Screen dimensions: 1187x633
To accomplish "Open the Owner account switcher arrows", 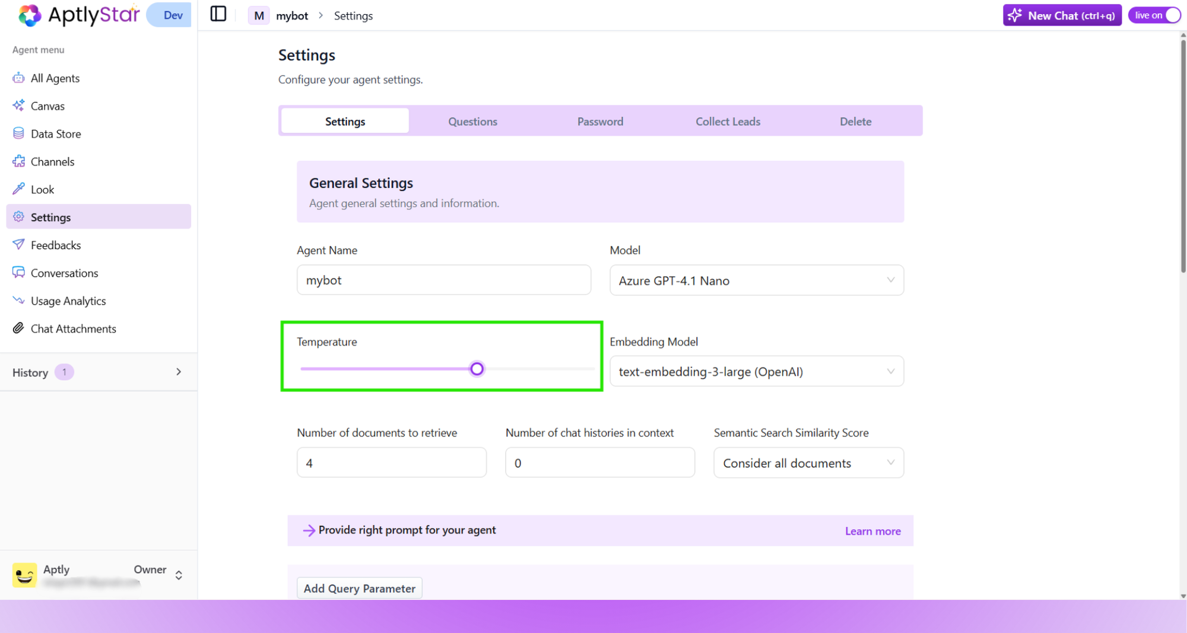I will click(179, 575).
